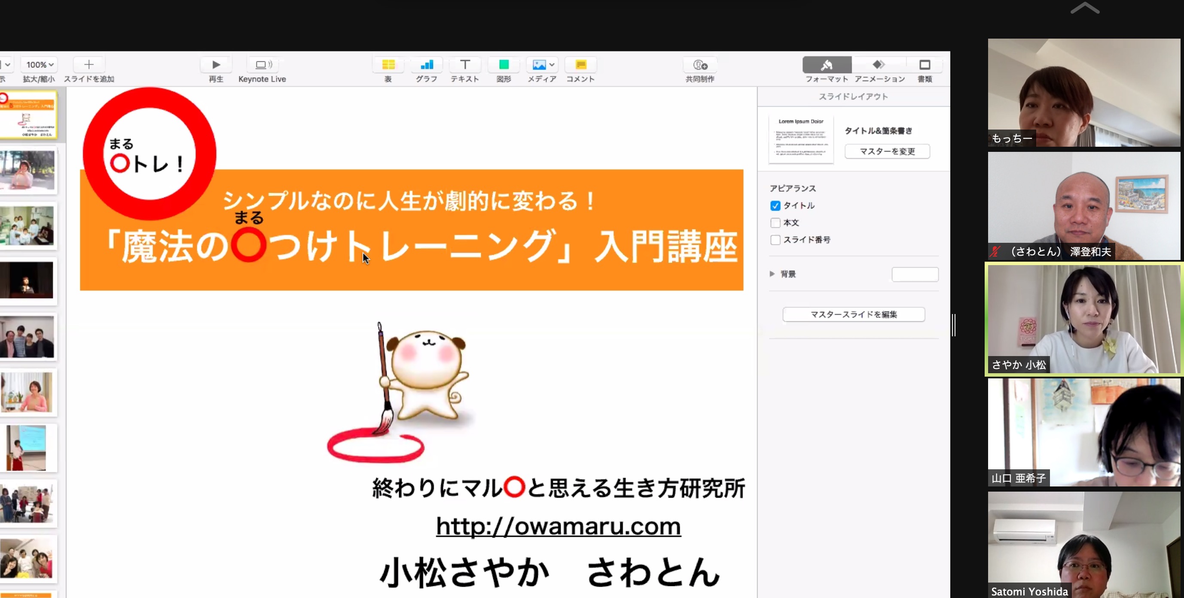Select Satomi Yoshida video tile
1184x598 pixels.
(1084, 545)
